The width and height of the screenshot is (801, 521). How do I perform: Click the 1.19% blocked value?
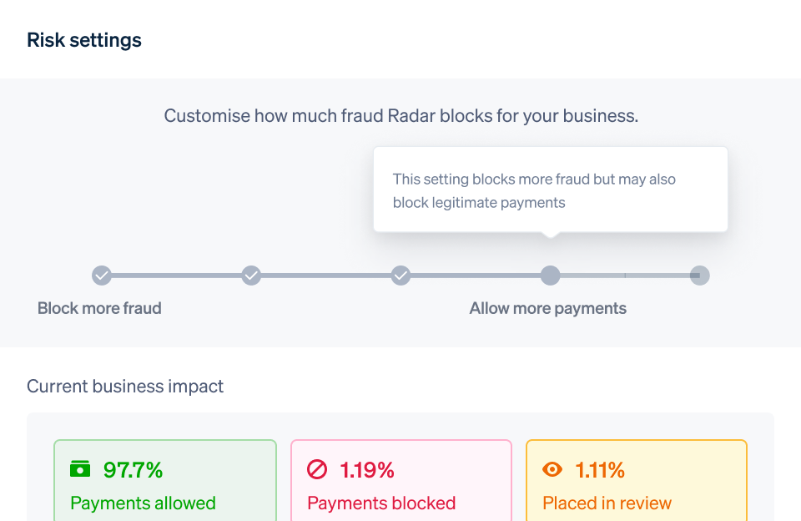click(x=367, y=470)
